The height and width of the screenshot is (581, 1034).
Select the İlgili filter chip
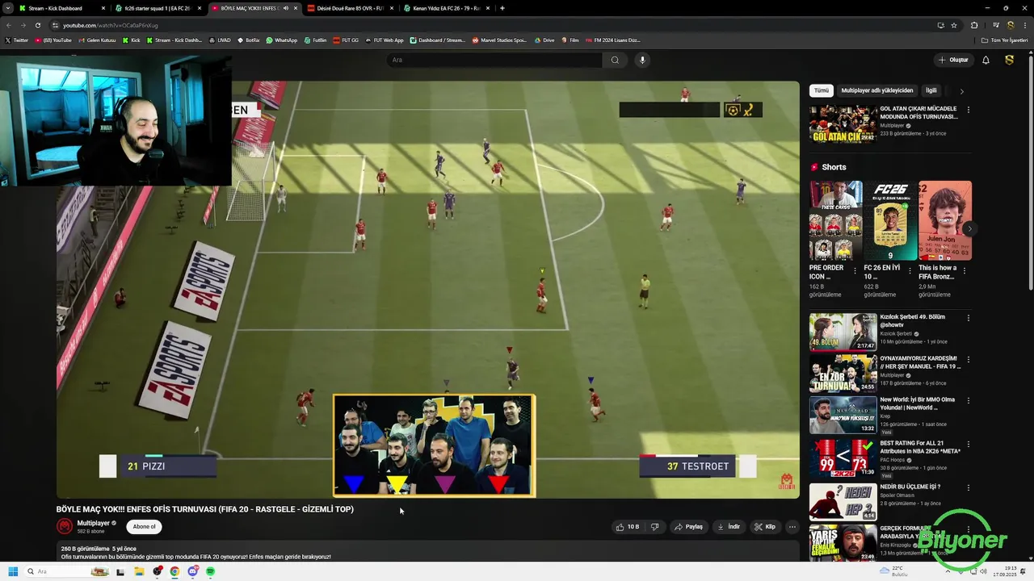[x=931, y=90]
